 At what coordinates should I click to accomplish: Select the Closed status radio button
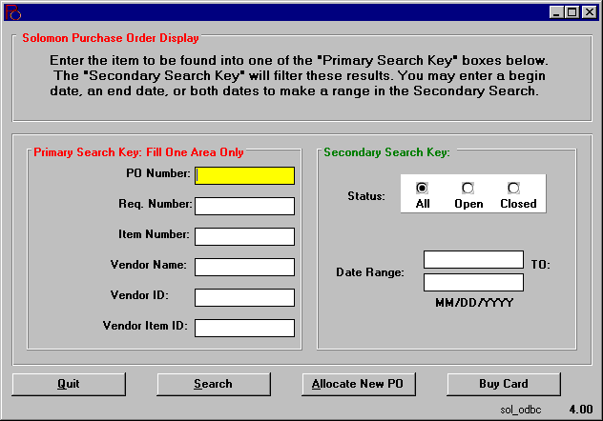click(513, 189)
